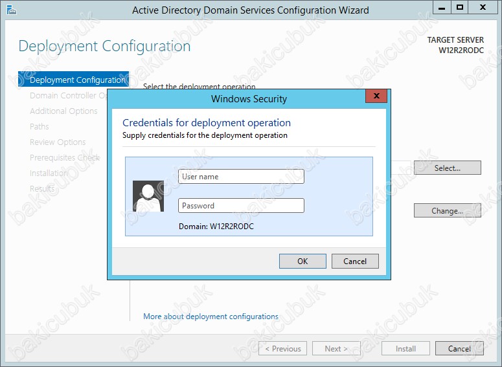Select Installation step in sidebar

pos(49,173)
